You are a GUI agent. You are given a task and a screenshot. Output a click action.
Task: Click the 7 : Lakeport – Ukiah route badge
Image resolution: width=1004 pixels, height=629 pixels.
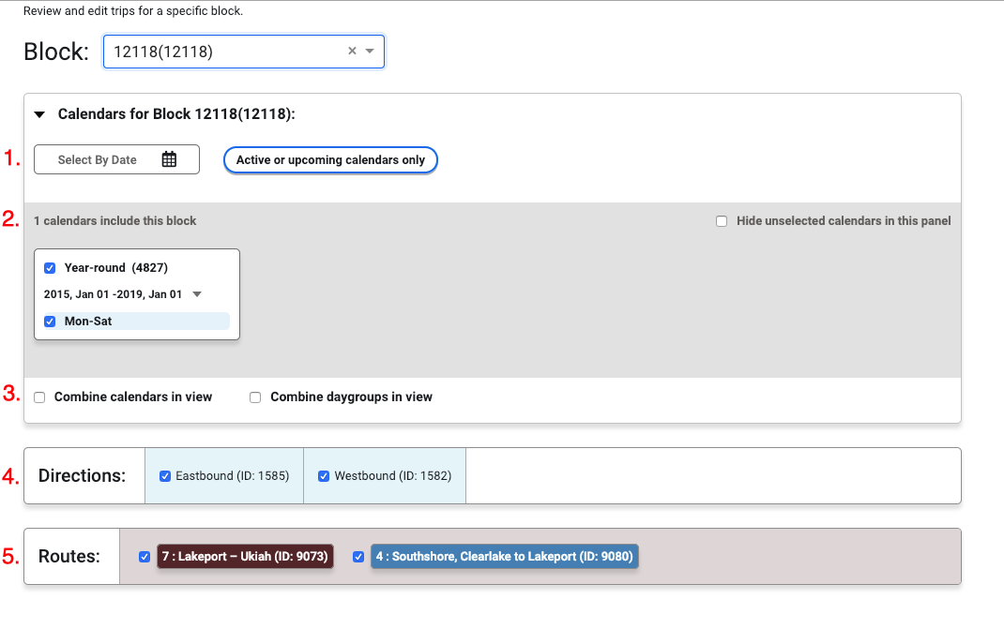click(245, 556)
